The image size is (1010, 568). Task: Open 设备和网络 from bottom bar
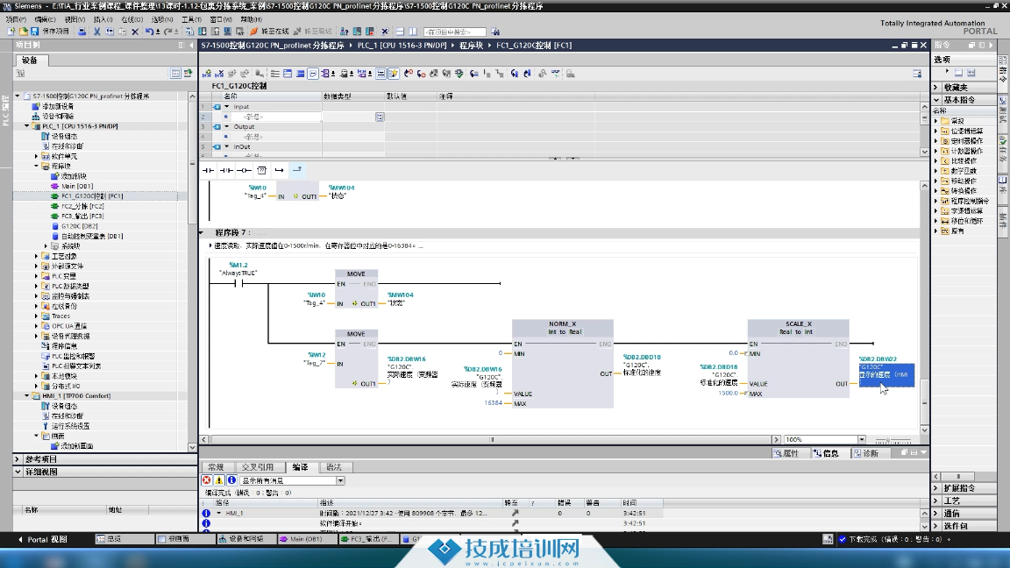pyautogui.click(x=245, y=539)
